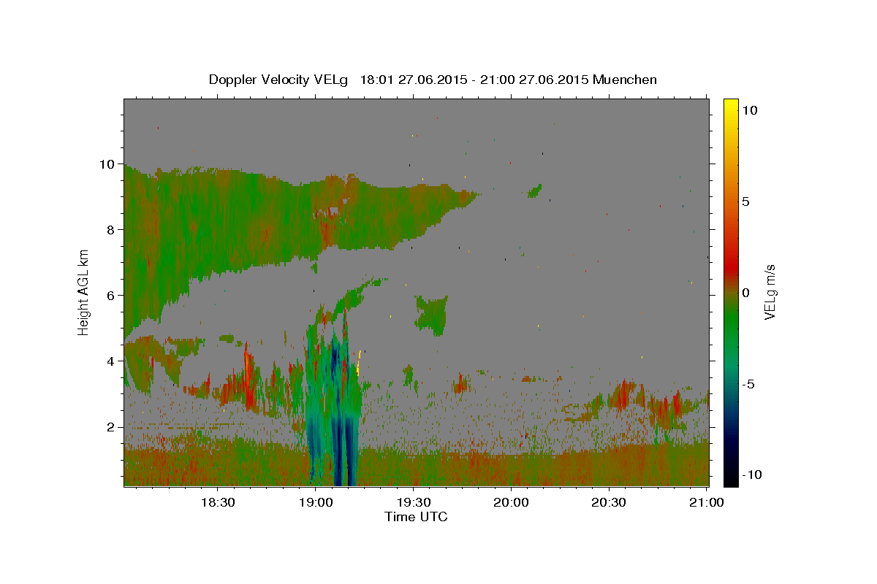Image resolution: width=877 pixels, height=584 pixels.
Task: Click the 21:00 time tick label
Action: click(x=707, y=502)
